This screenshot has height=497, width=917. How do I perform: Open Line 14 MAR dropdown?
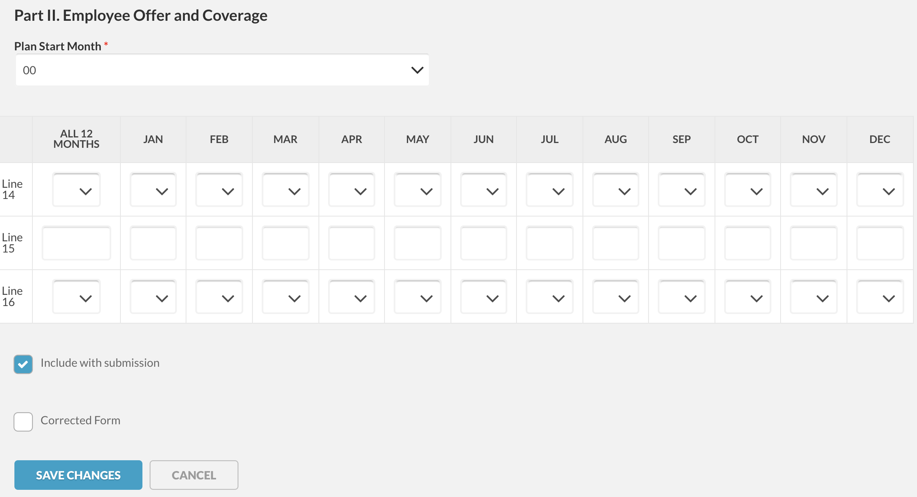pos(285,189)
